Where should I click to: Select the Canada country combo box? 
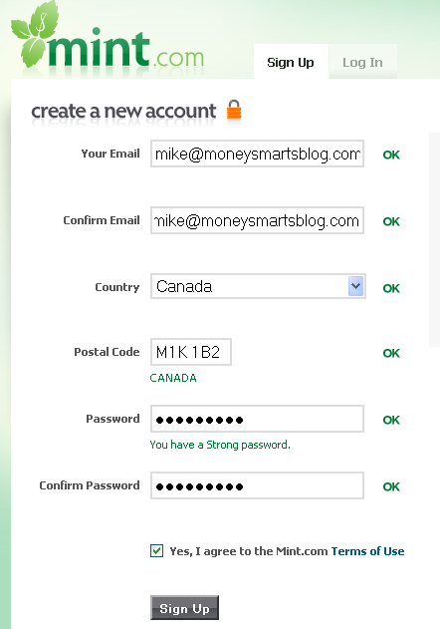tap(258, 286)
